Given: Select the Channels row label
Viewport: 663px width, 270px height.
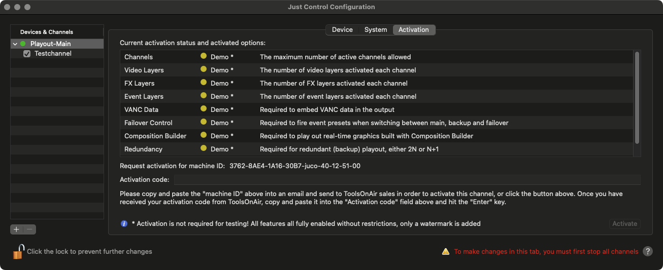Looking at the screenshot, I should 139,57.
